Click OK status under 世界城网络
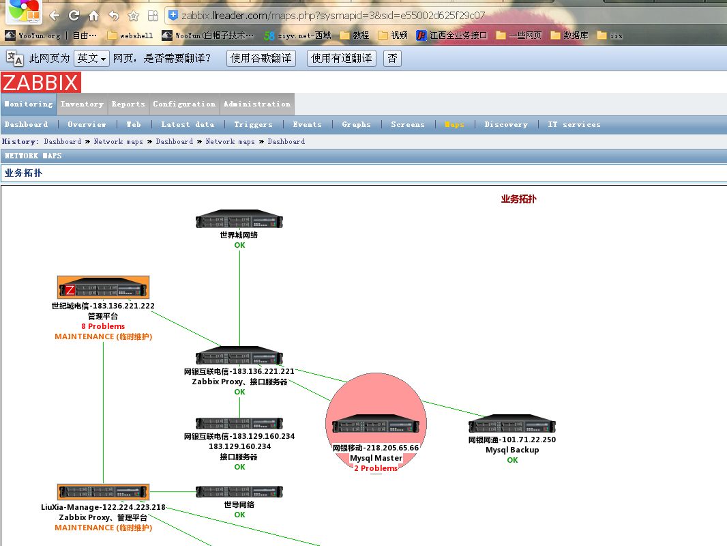The height and width of the screenshot is (546, 727). (x=239, y=245)
